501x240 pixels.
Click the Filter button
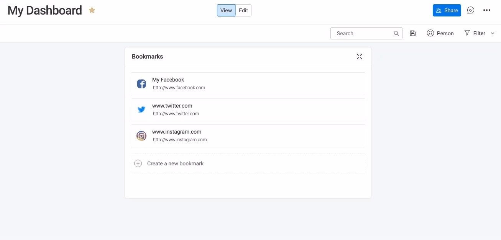(475, 33)
